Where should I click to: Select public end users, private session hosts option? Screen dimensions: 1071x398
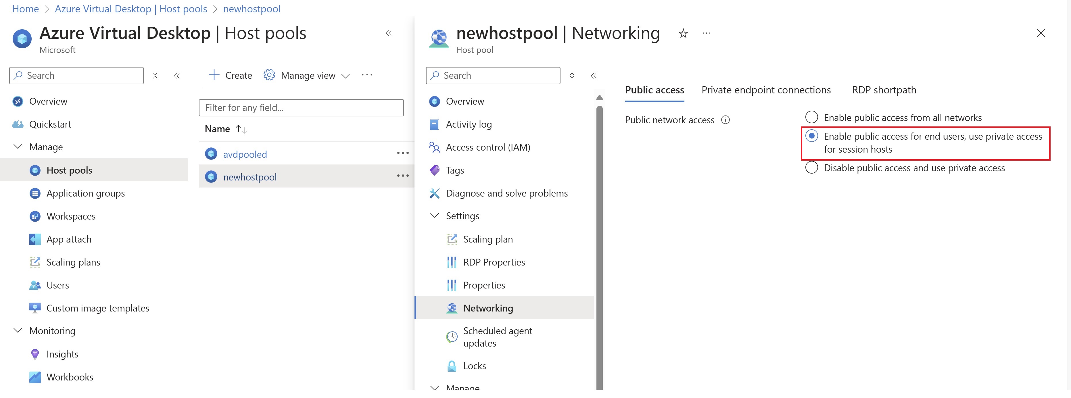(x=811, y=136)
